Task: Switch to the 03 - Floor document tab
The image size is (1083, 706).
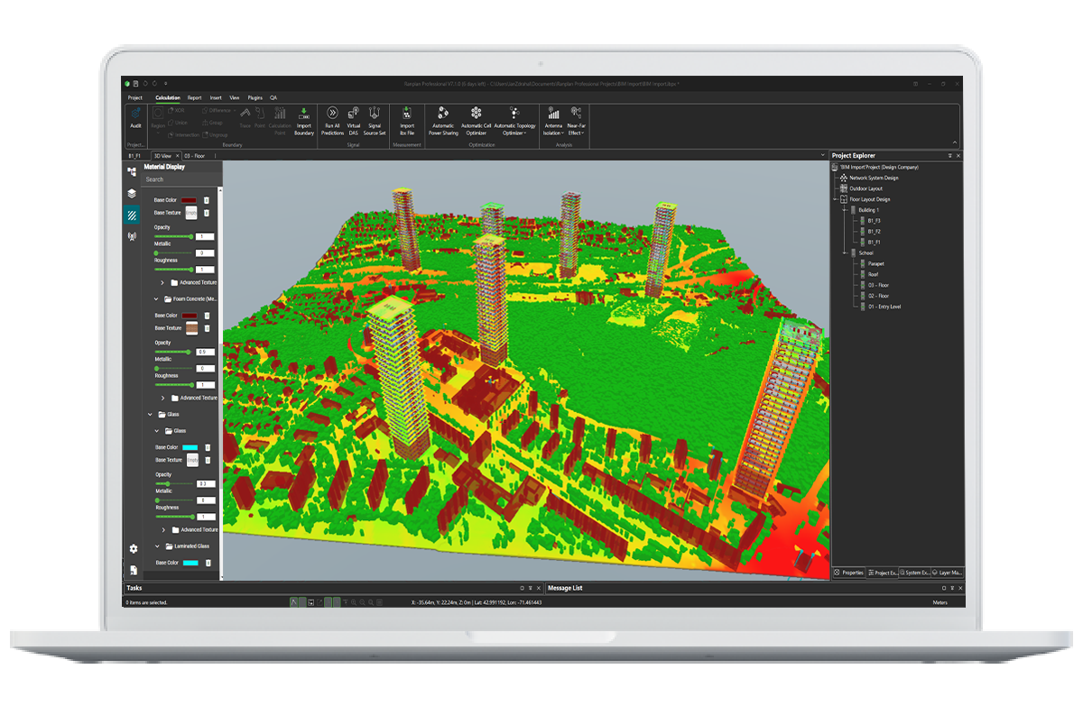Action: 194,156
